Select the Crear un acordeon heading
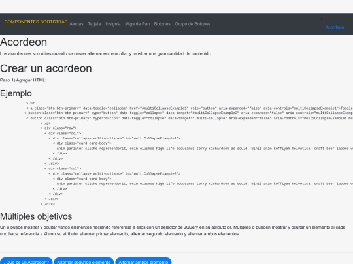This screenshot has width=353, height=264. [46, 68]
